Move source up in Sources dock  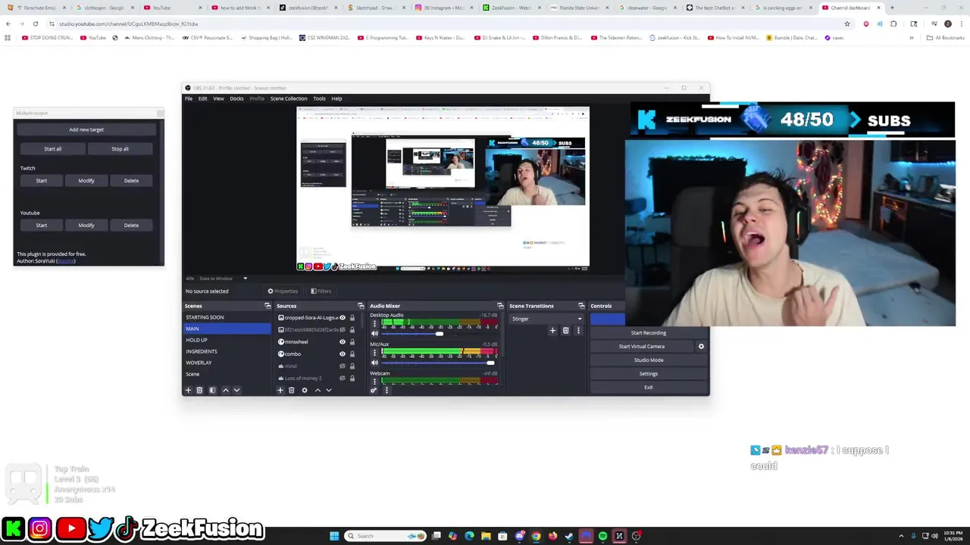tap(318, 390)
